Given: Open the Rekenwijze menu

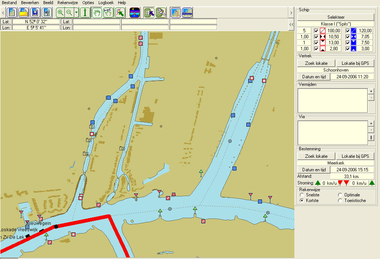Looking at the screenshot, I should click(x=68, y=3).
